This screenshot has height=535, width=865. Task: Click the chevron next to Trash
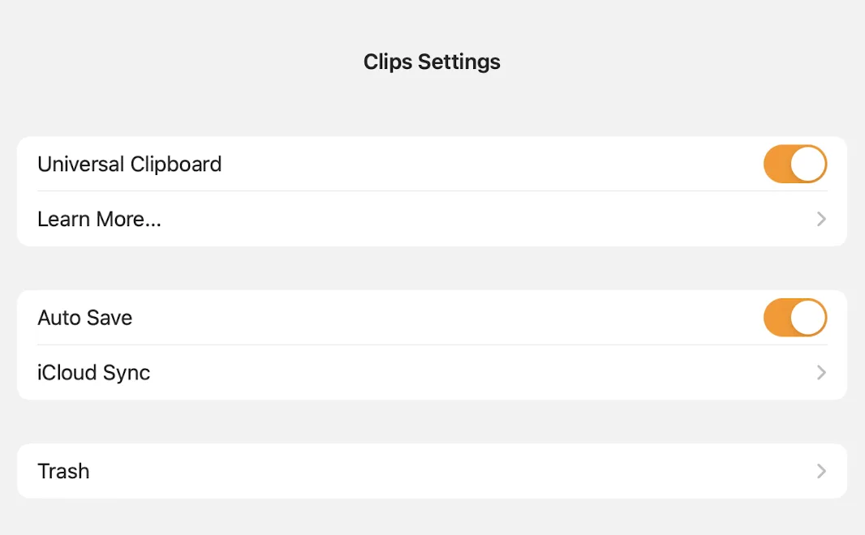pos(820,471)
